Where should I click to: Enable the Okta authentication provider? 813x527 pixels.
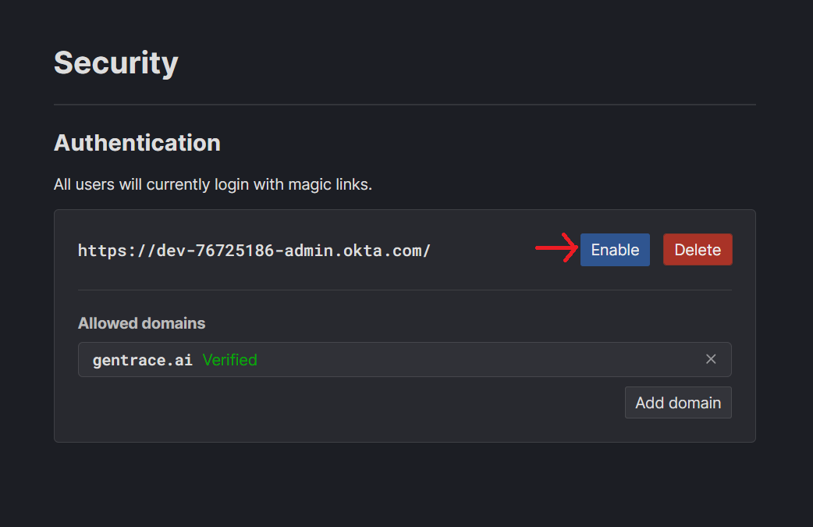[x=614, y=249]
